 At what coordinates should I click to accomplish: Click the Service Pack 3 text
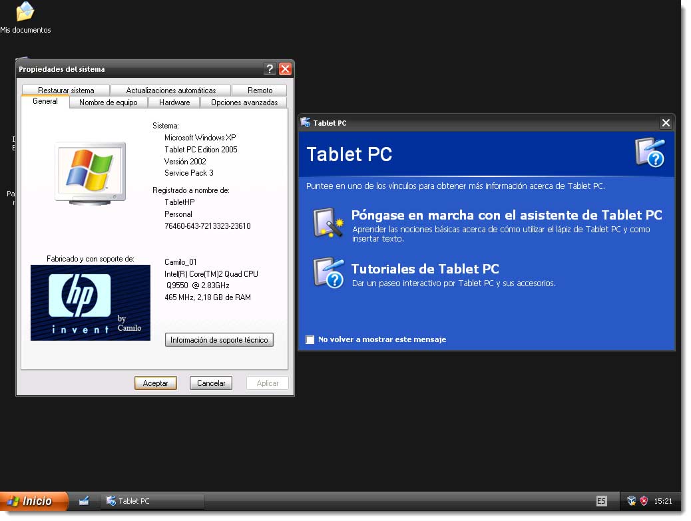click(x=189, y=172)
